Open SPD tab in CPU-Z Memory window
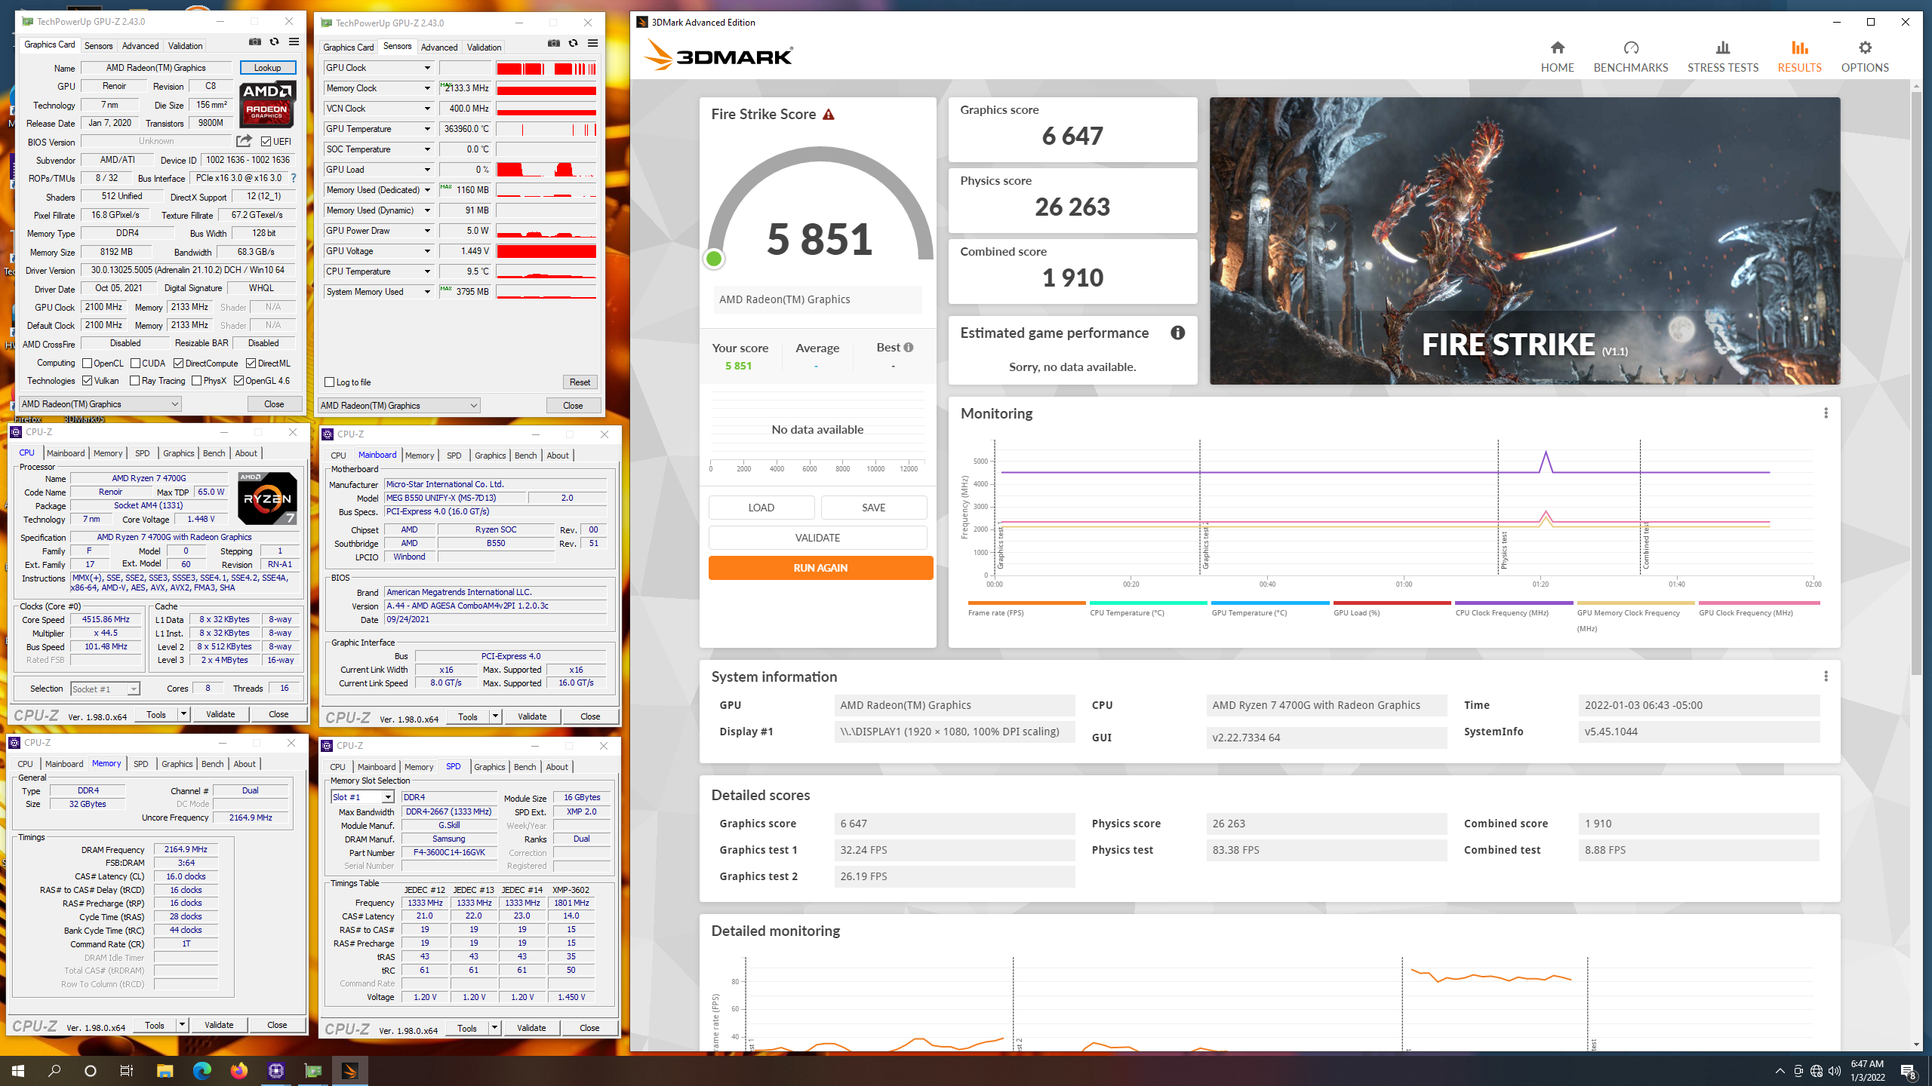The image size is (1932, 1086). pyautogui.click(x=140, y=764)
